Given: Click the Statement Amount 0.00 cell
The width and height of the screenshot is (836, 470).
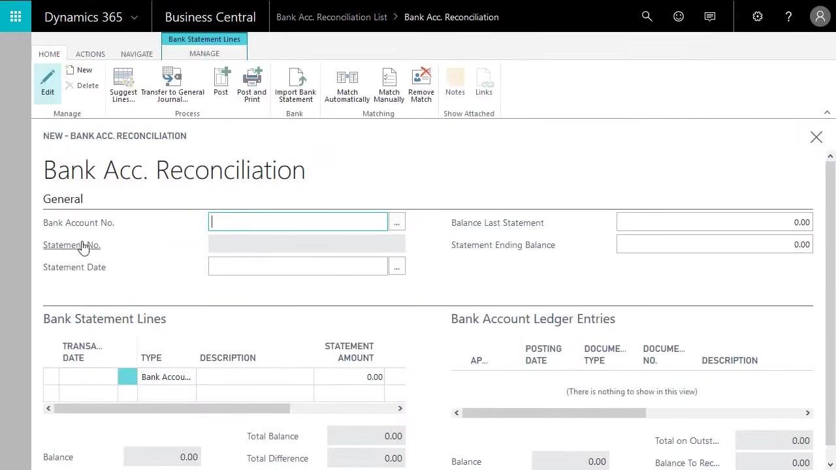Looking at the screenshot, I should 349,377.
